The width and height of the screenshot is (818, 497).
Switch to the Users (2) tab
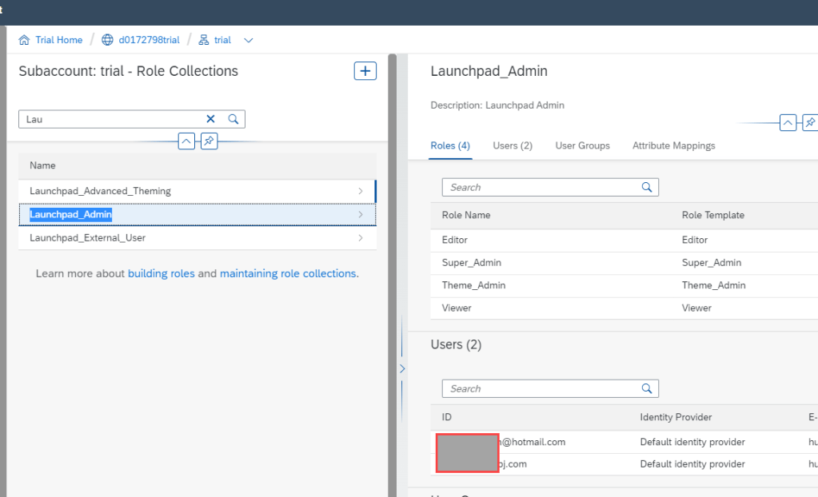pyautogui.click(x=513, y=145)
